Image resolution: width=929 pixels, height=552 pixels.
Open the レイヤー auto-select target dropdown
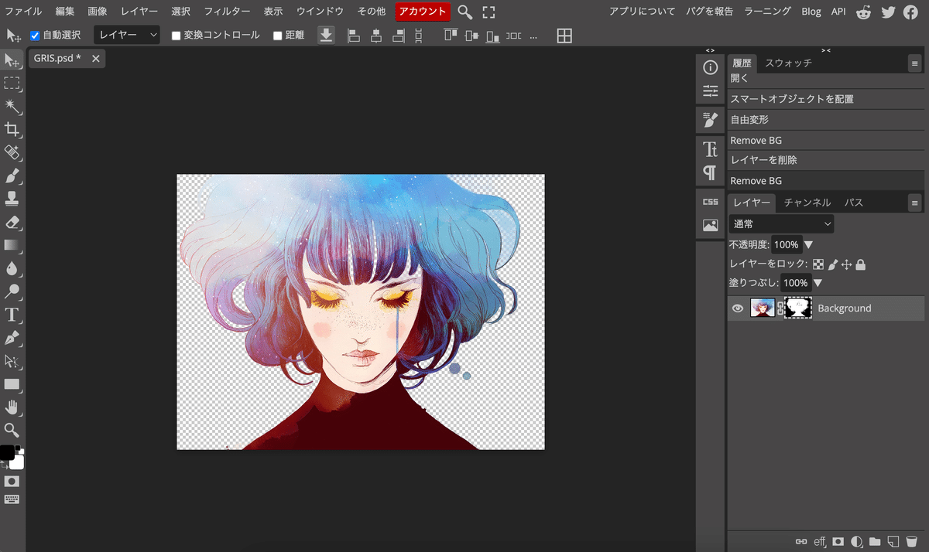point(127,36)
